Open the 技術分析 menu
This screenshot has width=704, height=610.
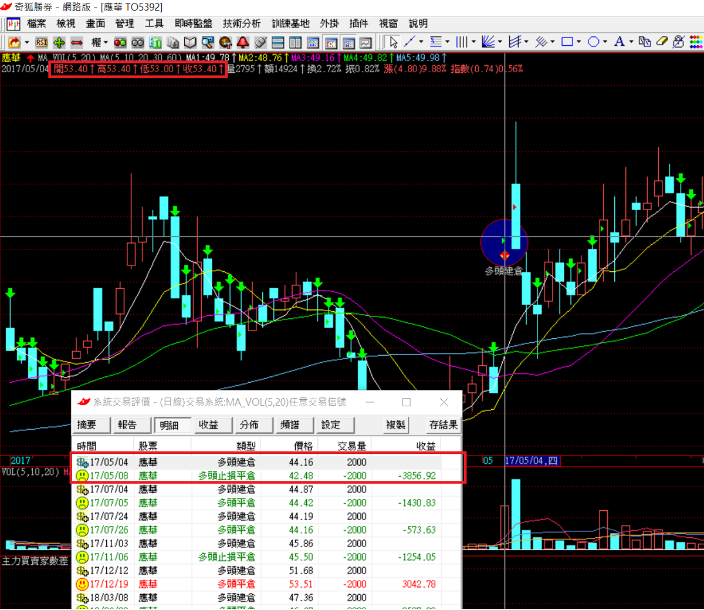tap(242, 23)
